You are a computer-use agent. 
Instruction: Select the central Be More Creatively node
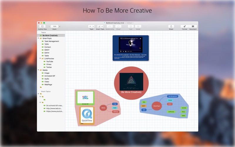(131, 83)
